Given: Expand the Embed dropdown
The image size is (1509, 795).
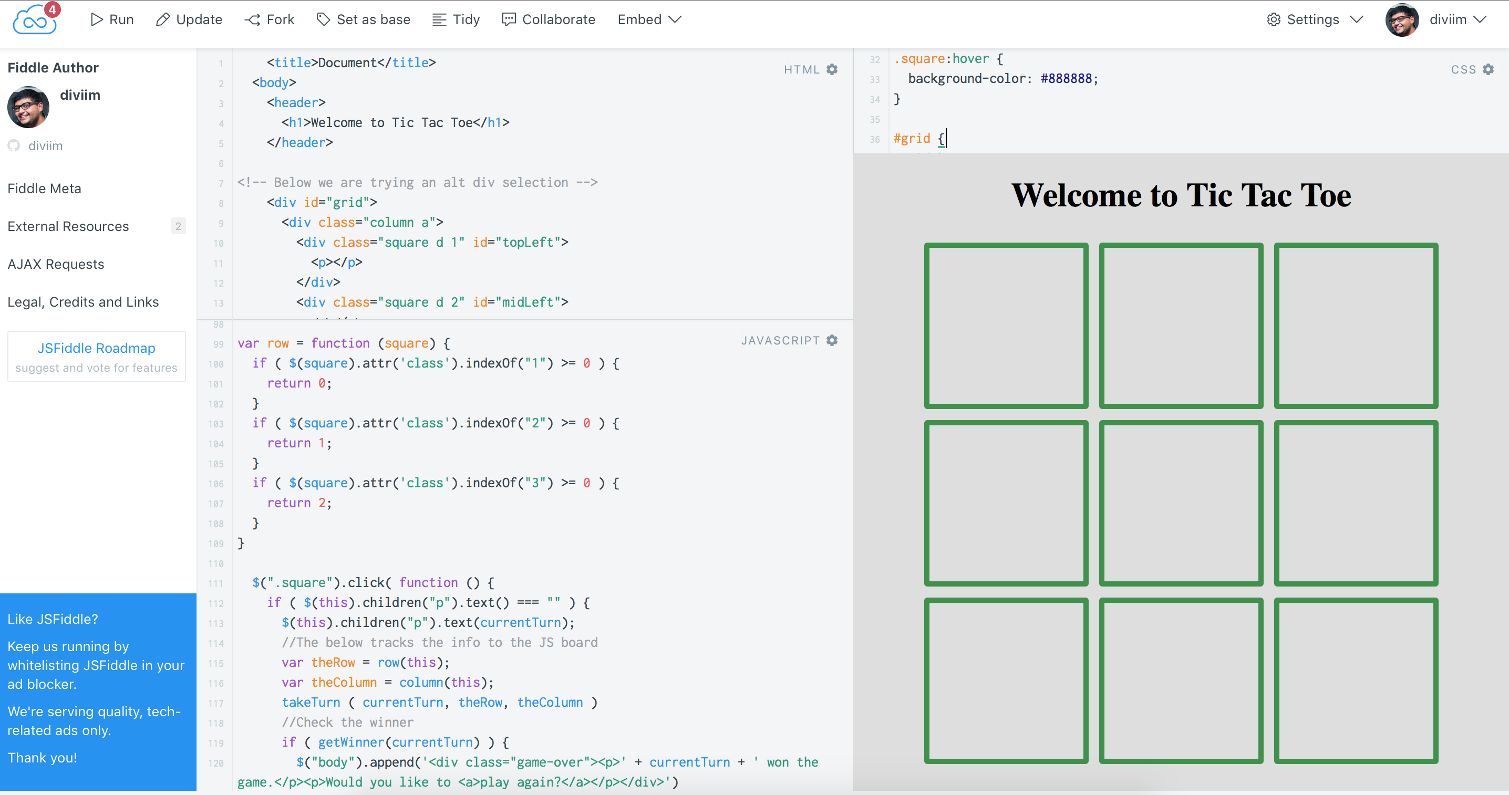Looking at the screenshot, I should coord(649,19).
